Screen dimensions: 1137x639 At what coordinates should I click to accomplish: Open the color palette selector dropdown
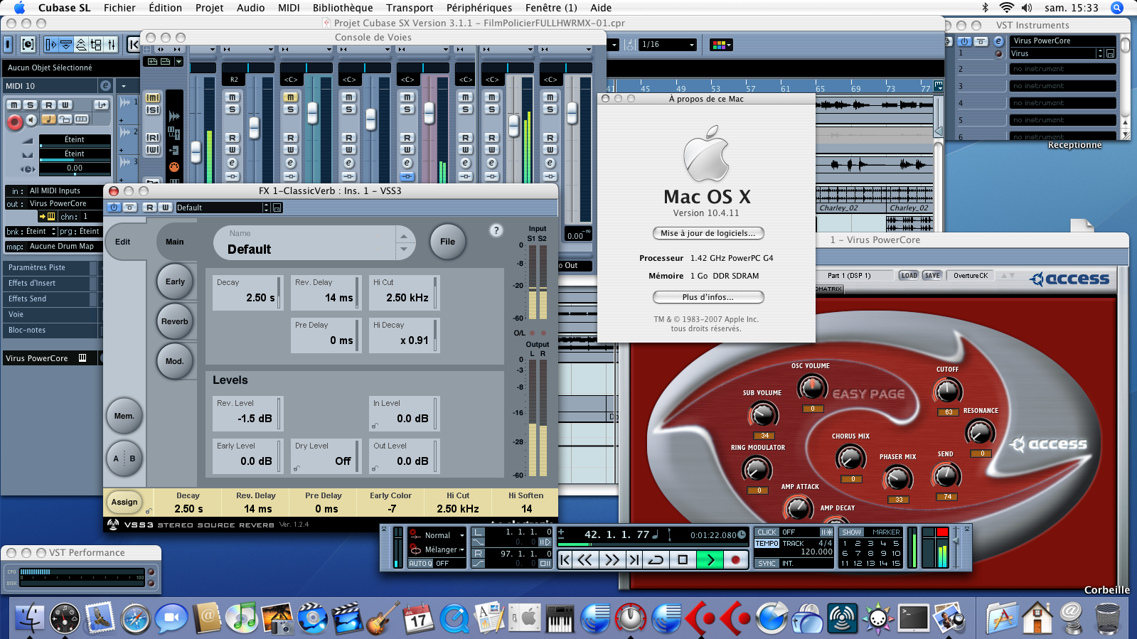point(721,45)
